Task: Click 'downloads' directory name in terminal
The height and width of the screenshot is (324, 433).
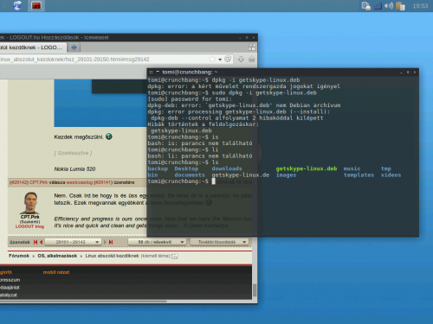Action: tap(227, 168)
